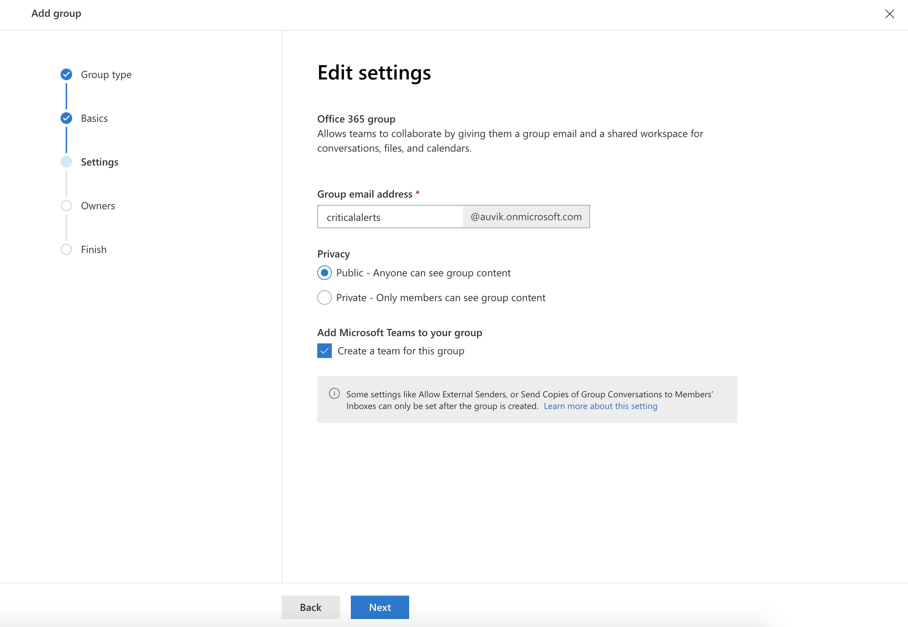Click the Group email address label

coord(365,194)
